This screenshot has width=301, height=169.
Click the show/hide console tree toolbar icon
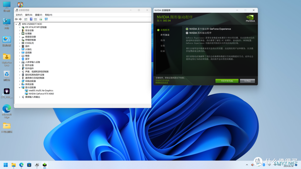tap(26, 19)
